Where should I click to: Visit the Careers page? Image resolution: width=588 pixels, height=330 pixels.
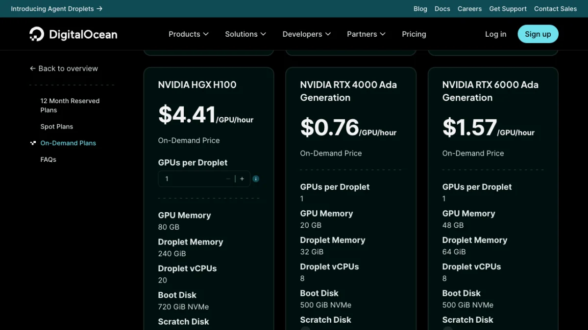click(x=469, y=9)
